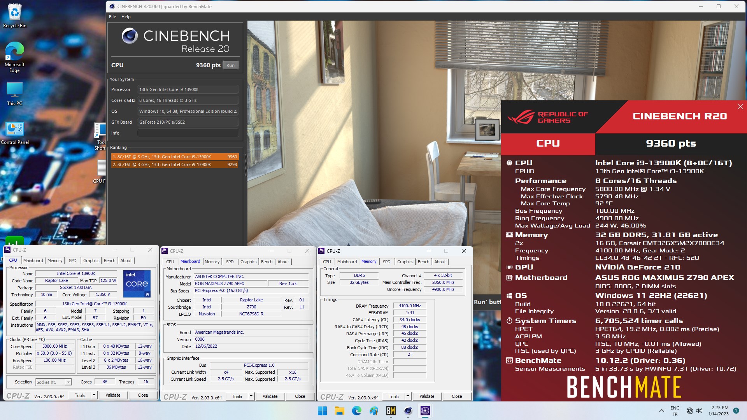Expand Tools dropdown arrow in Mainboard CPU-Z
This screenshot has width=747, height=420.
(251, 396)
